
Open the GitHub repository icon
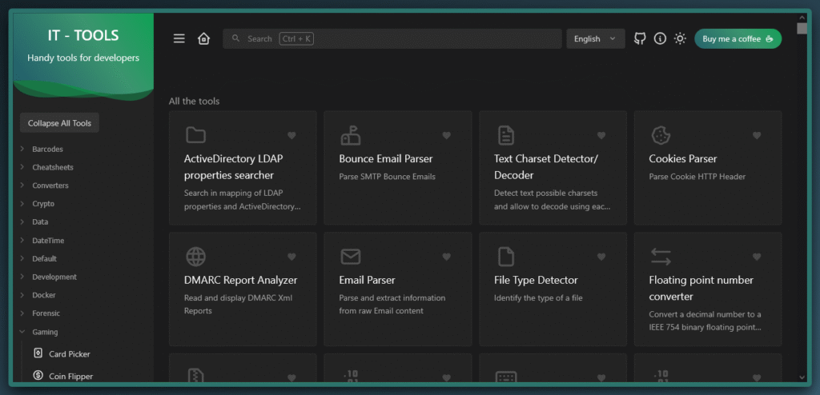click(640, 38)
